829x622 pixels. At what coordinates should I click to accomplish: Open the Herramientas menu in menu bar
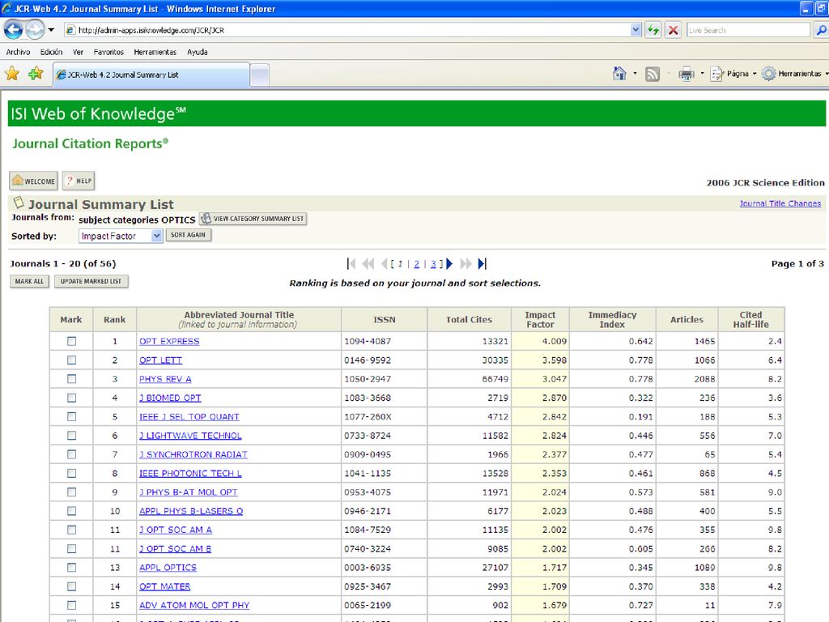(x=155, y=52)
